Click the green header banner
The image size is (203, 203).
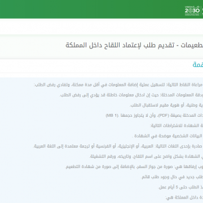[x=101, y=9]
